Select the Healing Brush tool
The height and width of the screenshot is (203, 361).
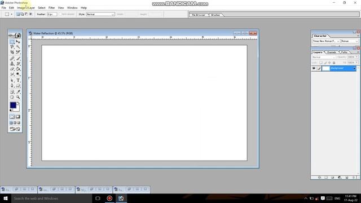click(12, 59)
